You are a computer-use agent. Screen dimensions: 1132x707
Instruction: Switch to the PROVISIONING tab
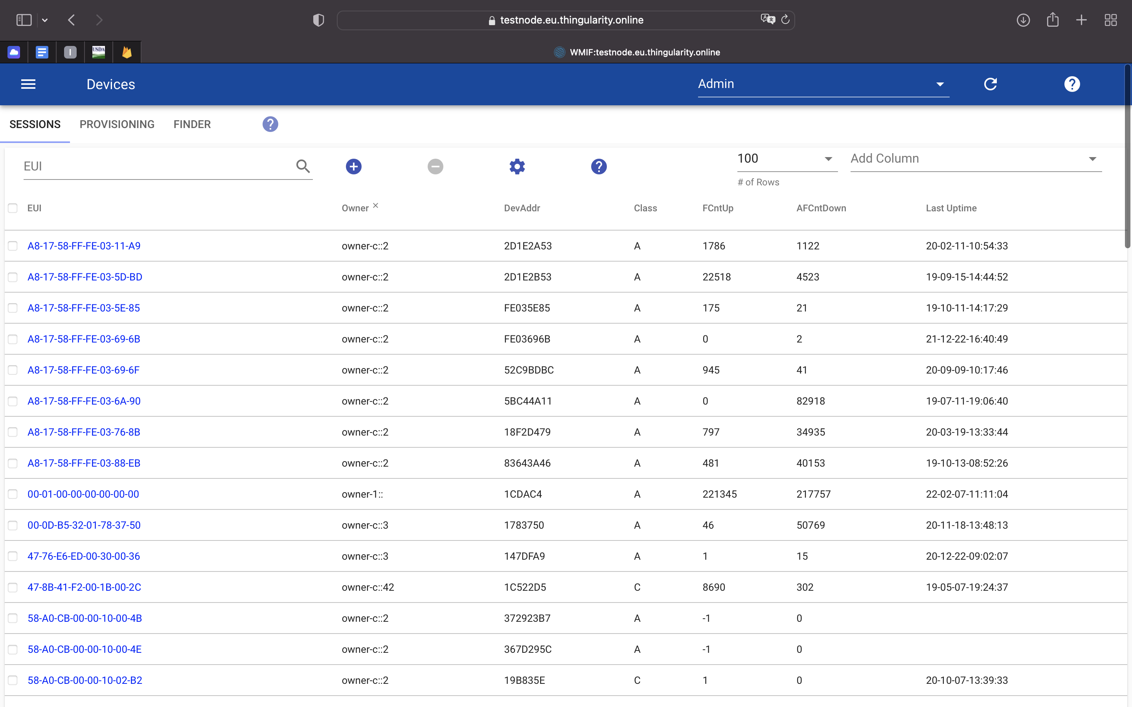point(117,125)
